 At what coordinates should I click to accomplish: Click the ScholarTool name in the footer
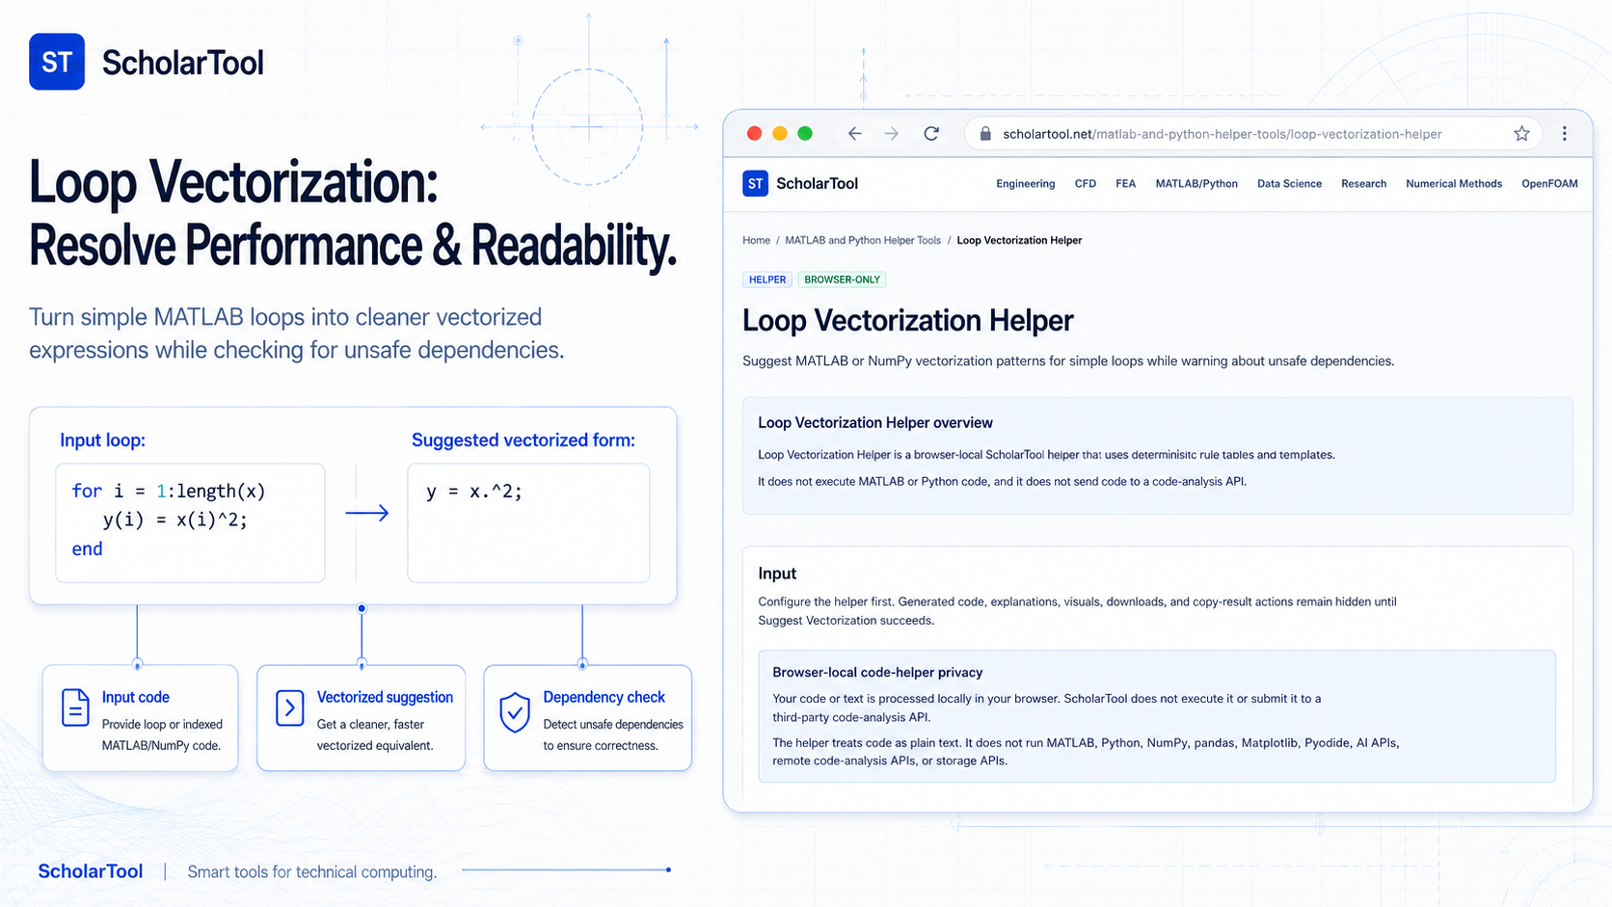[91, 871]
